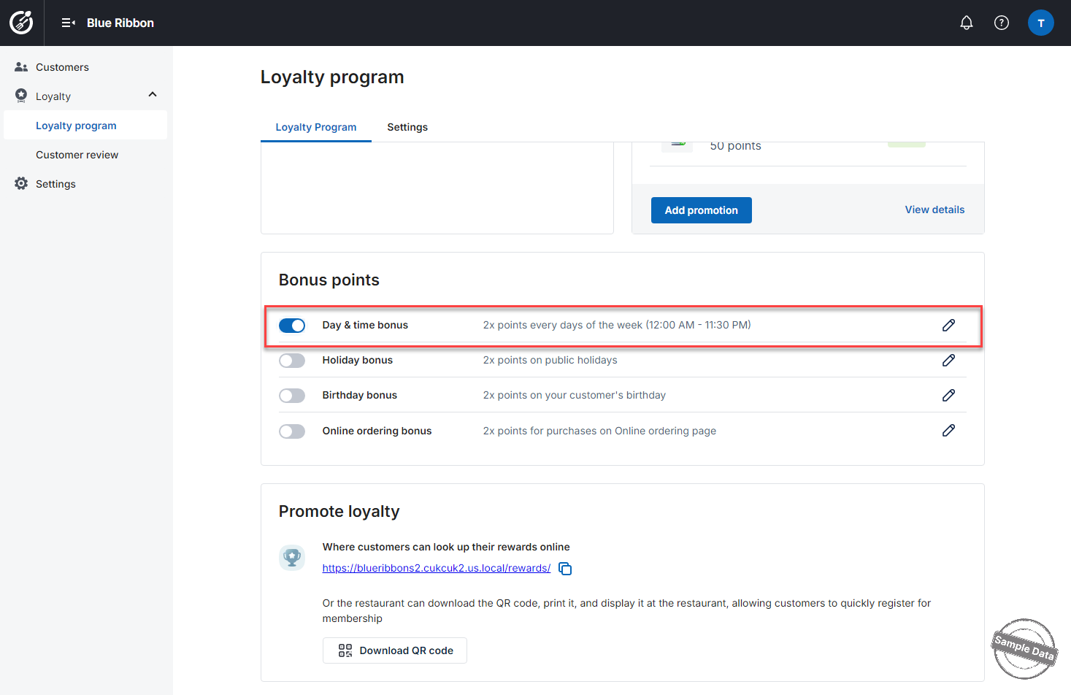Click the Loyalty program page title
Viewport: 1071px width, 695px height.
click(332, 77)
